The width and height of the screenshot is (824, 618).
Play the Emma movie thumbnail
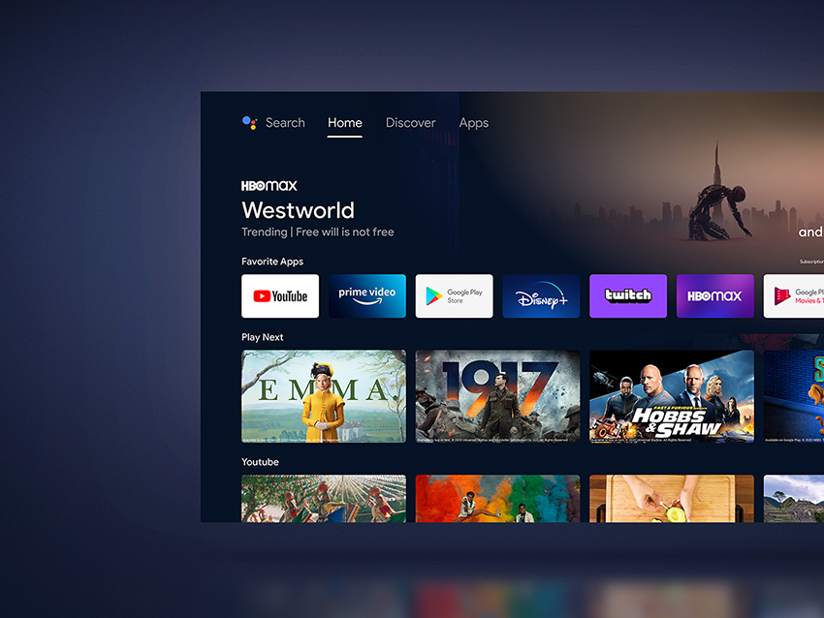pos(324,396)
